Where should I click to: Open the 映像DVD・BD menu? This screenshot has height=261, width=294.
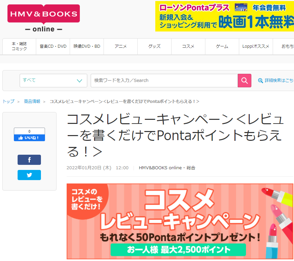[87, 46]
